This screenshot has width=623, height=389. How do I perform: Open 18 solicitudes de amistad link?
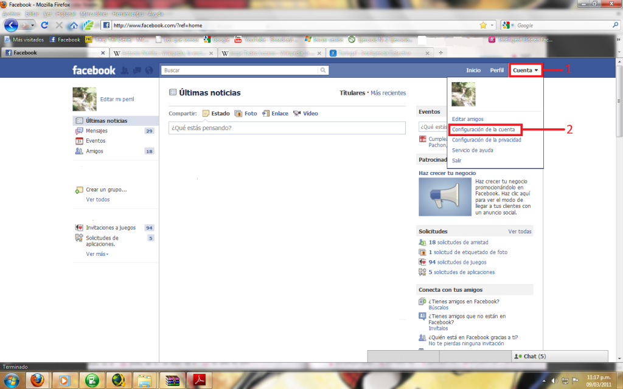459,242
